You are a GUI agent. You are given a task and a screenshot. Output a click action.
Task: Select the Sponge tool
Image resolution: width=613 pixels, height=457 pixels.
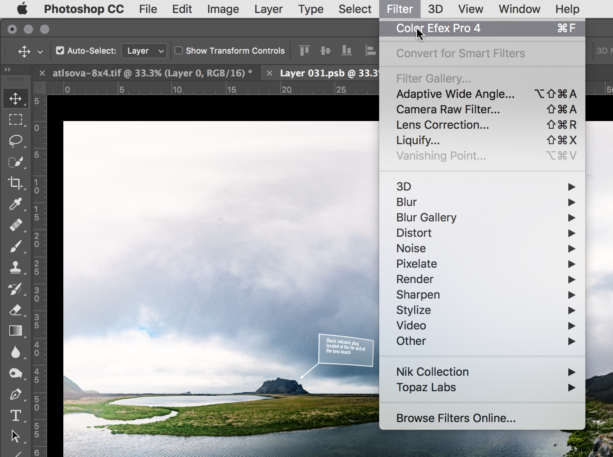(x=15, y=373)
